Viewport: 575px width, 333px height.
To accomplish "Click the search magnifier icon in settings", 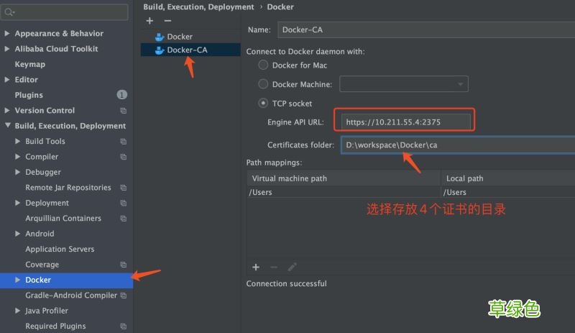I will 9,12.
